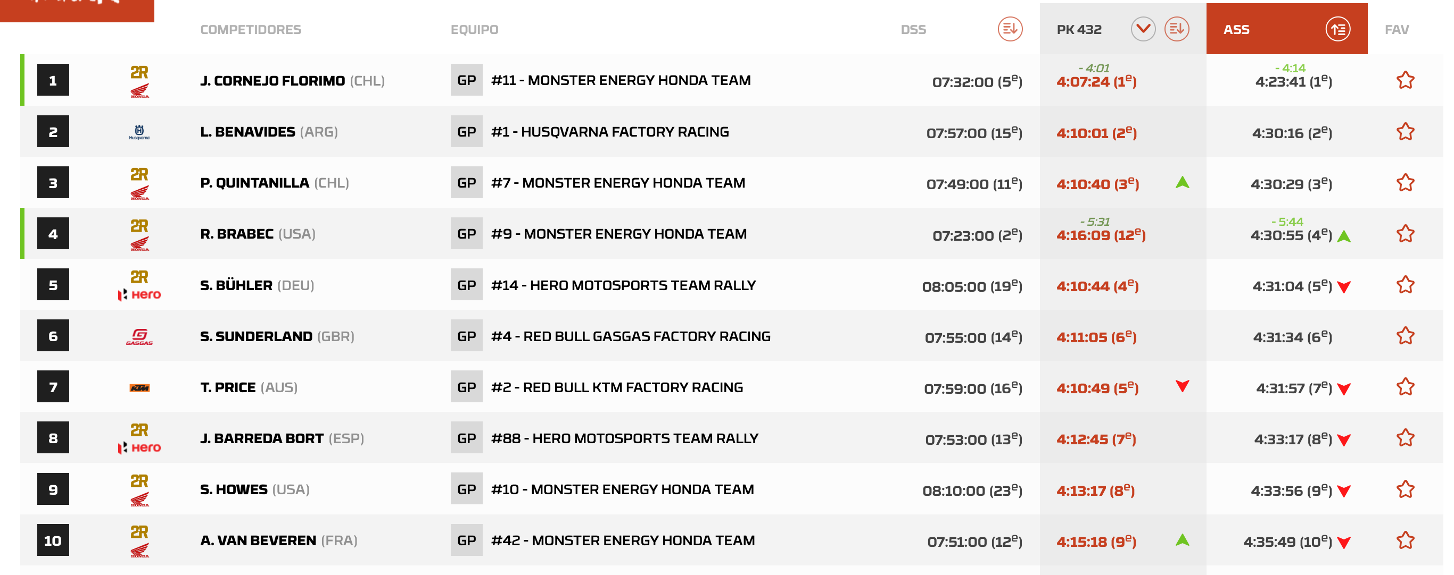Click the Husqvarna logo for Benavides
The width and height of the screenshot is (1454, 575).
click(139, 132)
